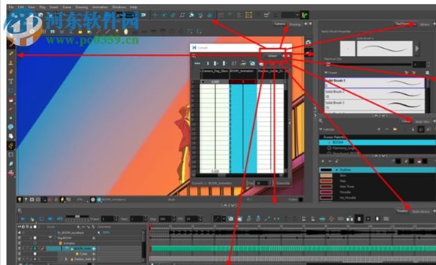Add a new palette with plus icon
This screenshot has width=436, height=265.
point(378,130)
